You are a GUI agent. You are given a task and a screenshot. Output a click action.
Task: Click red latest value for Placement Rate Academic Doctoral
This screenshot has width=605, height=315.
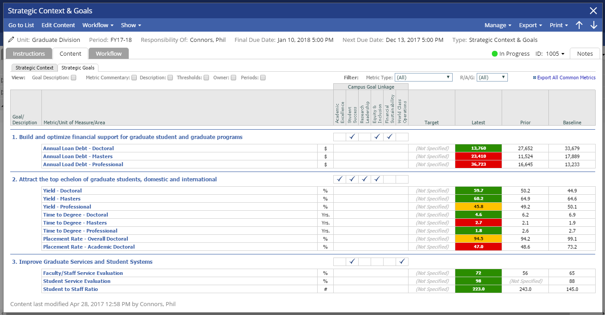pos(478,247)
